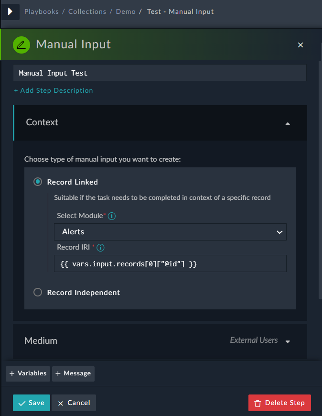Image resolution: width=322 pixels, height=416 pixels.
Task: Click the Cancel button
Action: pyautogui.click(x=74, y=403)
